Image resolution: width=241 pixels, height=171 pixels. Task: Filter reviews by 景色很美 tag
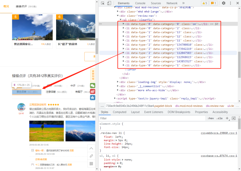(27, 92)
